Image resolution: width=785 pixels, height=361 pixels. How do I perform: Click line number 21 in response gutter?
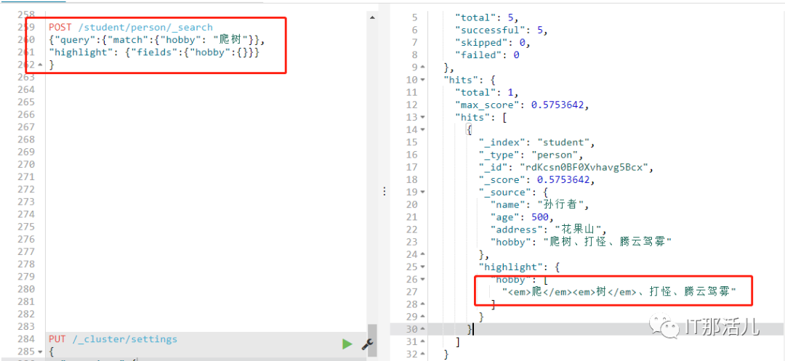[x=411, y=217]
